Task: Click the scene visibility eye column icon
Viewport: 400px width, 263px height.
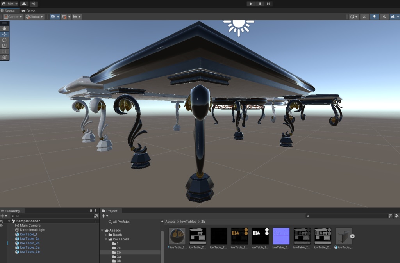Action: point(1,221)
